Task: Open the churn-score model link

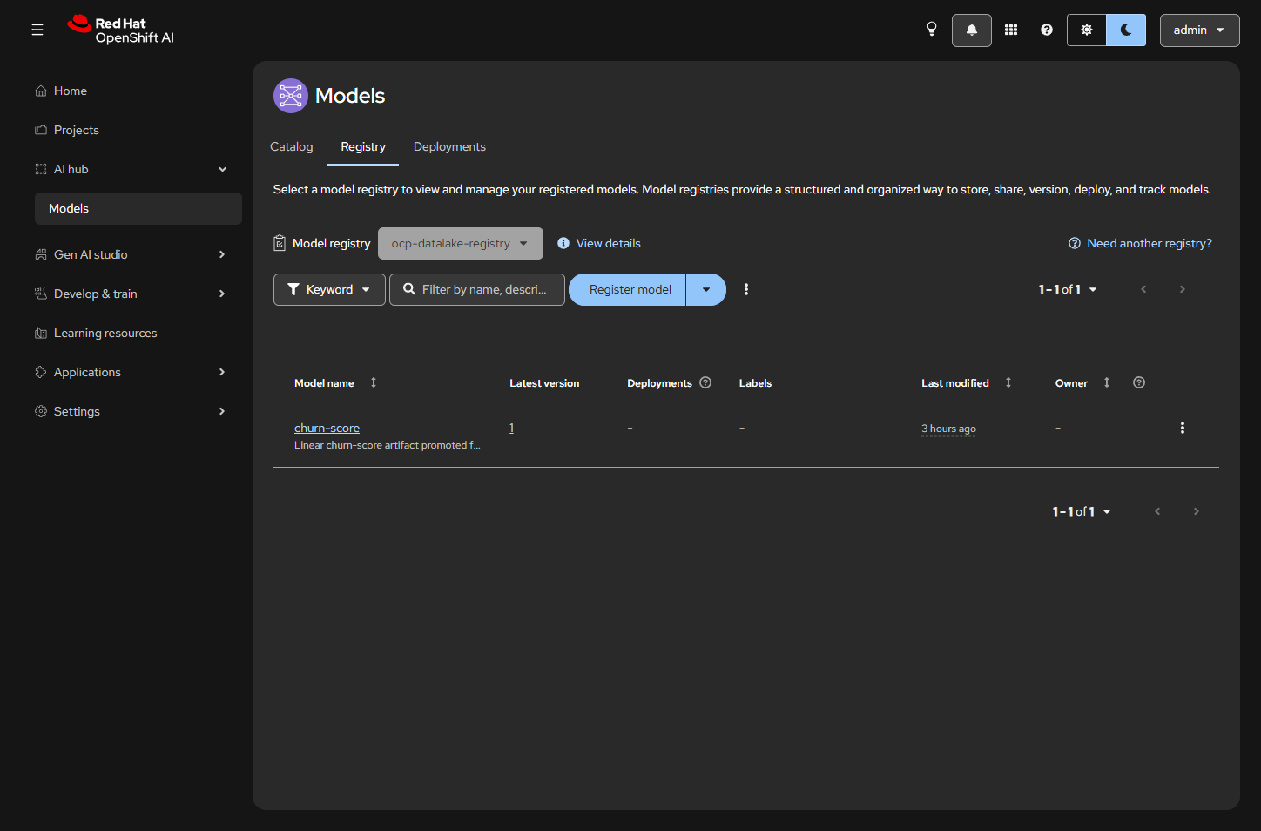Action: (327, 428)
